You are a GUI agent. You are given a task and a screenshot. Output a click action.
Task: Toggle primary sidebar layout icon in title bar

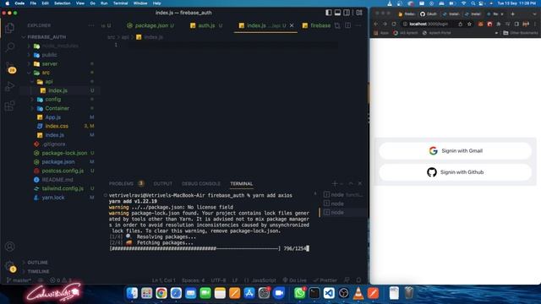coord(329,13)
